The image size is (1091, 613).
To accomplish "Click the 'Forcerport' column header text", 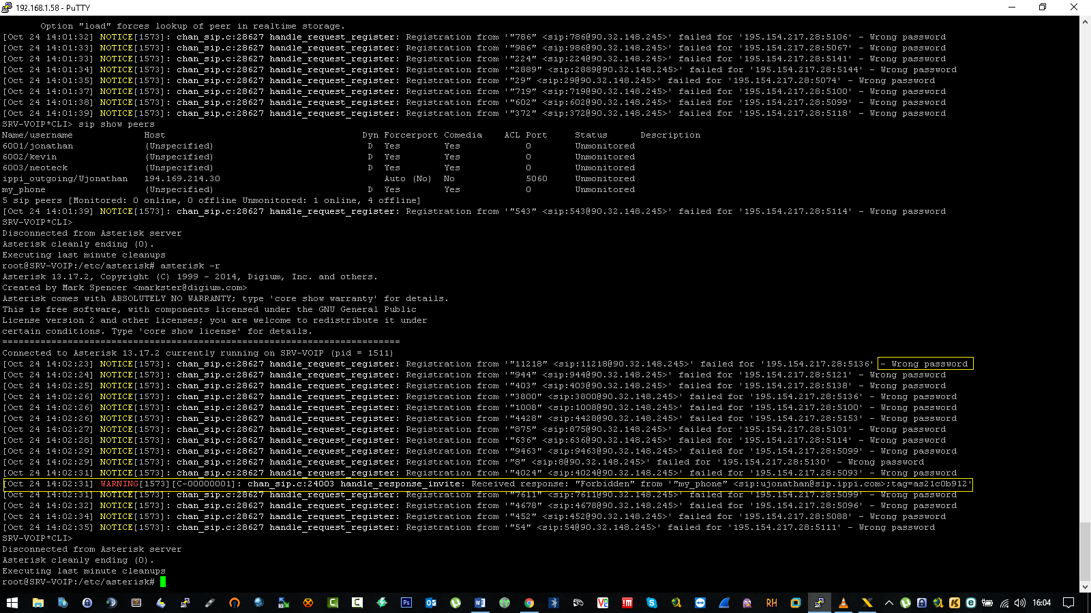I will coord(411,135).
